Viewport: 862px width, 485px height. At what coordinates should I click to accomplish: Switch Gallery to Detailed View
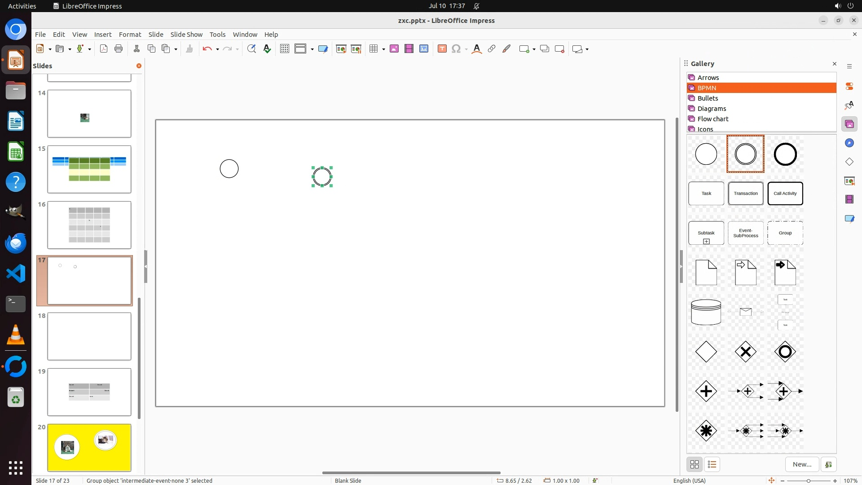[712, 464]
